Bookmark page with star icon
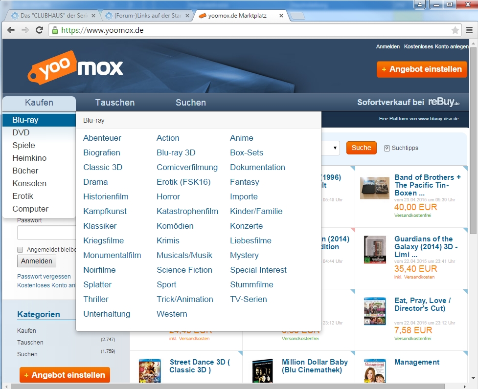The image size is (478, 389). [455, 30]
